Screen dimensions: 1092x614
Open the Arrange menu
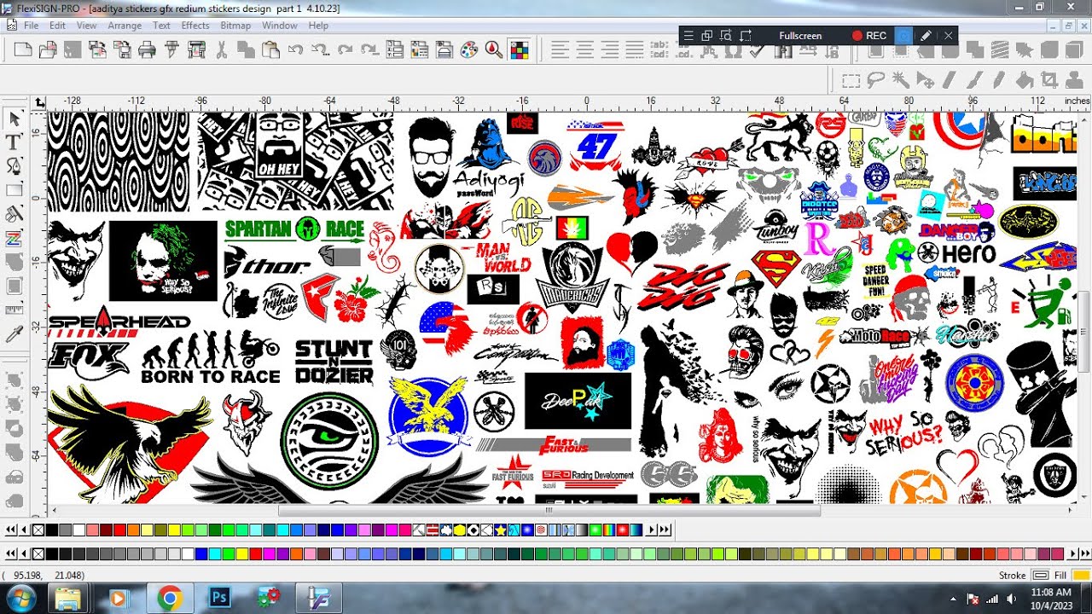[x=125, y=26]
